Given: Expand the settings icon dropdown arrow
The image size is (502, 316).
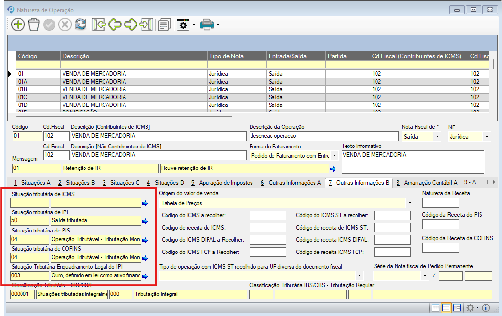Looking at the screenshot, I should pos(194,24).
